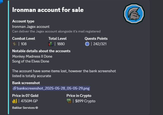Click the 242/321 quest points value
This screenshot has width=163, height=115.
tap(100, 44)
